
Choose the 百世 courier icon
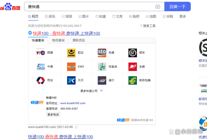40,80
